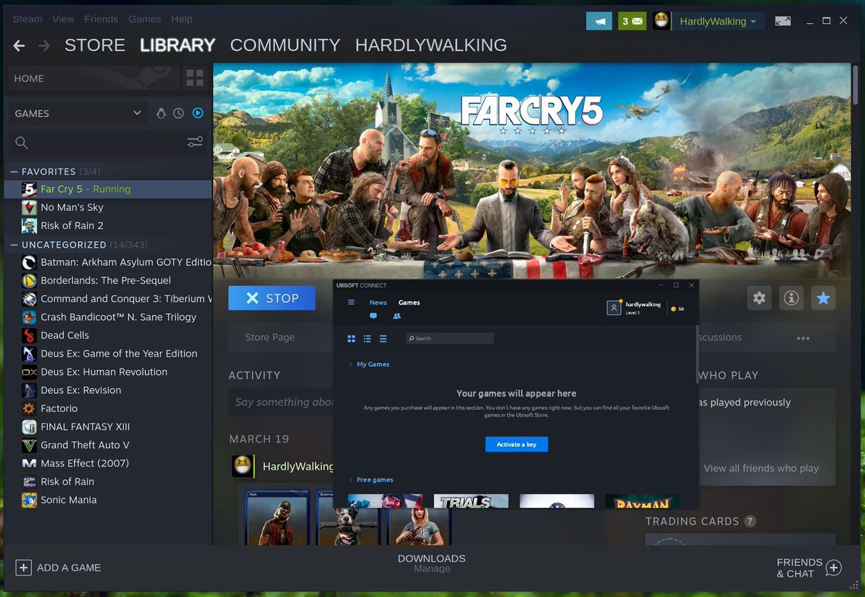The image size is (865, 597).
Task: Open the GAMES filter dropdown
Action: click(x=78, y=113)
